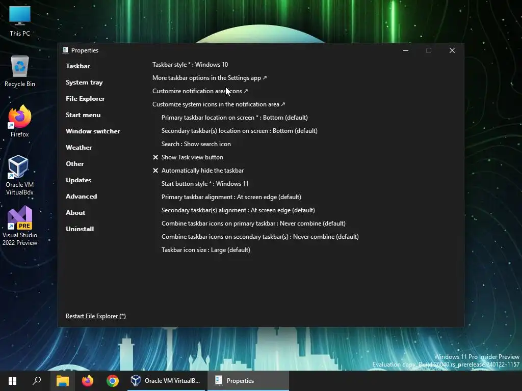Change Search: Show search icon option

click(x=196, y=144)
